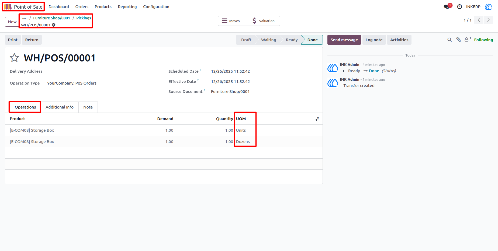Click the Send message button
Image resolution: width=498 pixels, height=251 pixels.
344,40
